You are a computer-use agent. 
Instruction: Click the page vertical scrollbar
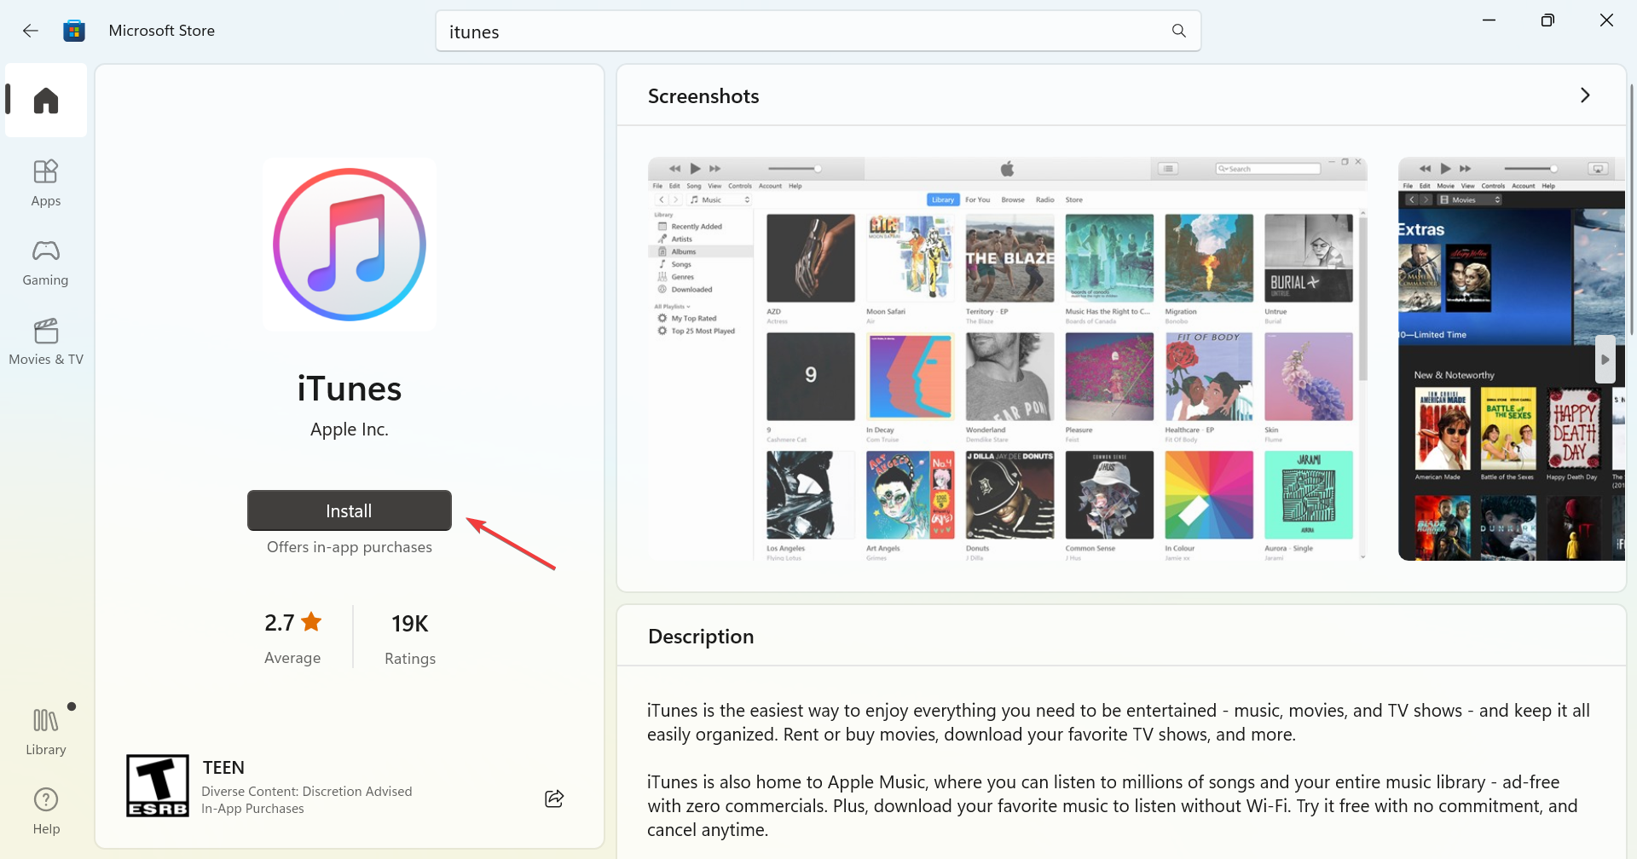click(1632, 209)
